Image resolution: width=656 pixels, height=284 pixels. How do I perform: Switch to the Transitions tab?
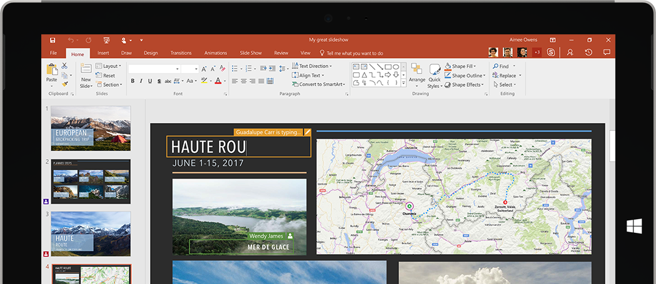(181, 53)
